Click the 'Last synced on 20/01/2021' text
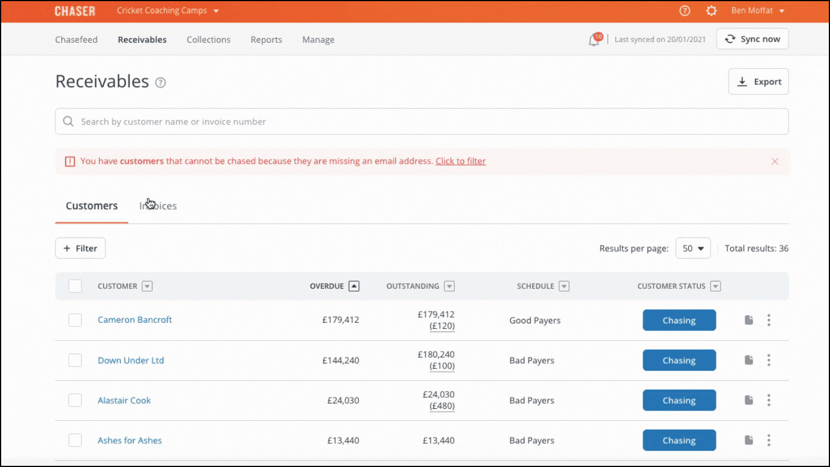 pos(660,40)
